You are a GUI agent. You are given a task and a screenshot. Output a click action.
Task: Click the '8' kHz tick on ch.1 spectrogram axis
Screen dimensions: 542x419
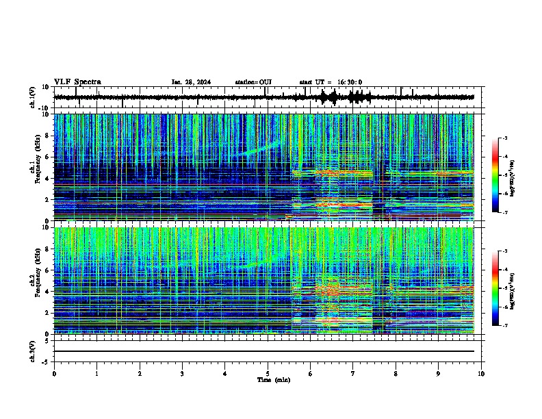(x=48, y=136)
